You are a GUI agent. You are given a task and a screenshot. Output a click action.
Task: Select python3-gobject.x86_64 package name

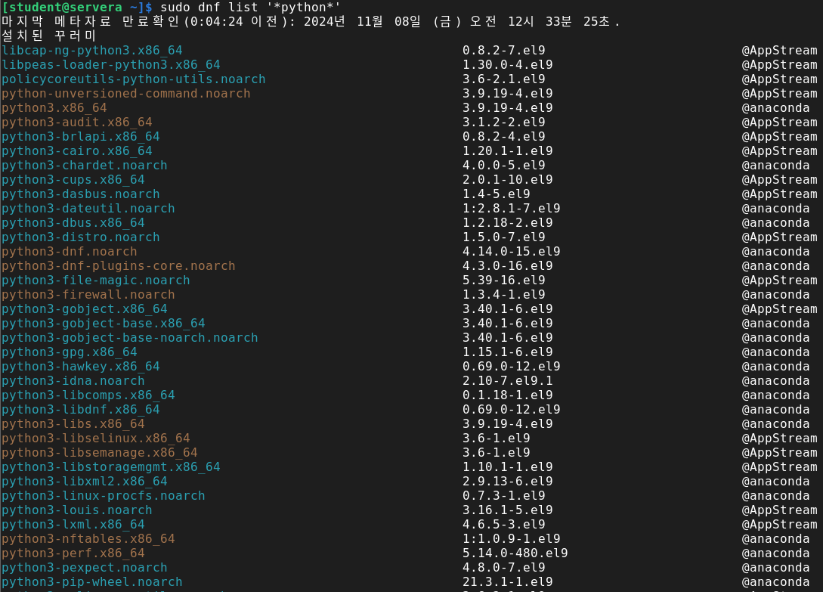(84, 309)
